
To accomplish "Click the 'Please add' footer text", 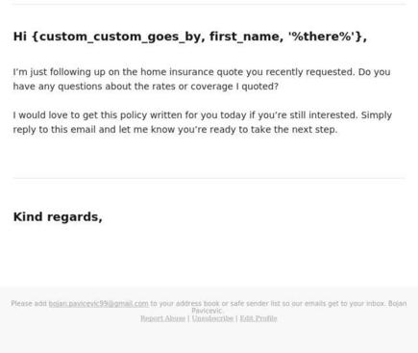I will pos(29,303).
